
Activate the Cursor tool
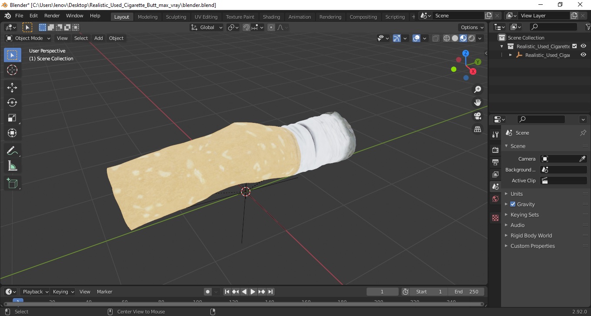[12, 70]
